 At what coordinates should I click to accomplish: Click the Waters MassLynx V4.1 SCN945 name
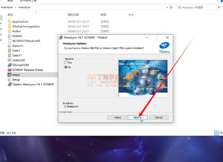click(33, 84)
